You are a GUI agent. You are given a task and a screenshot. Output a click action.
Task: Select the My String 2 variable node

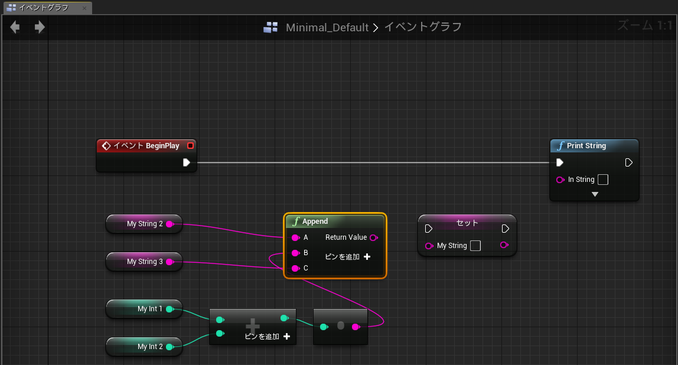(x=144, y=224)
